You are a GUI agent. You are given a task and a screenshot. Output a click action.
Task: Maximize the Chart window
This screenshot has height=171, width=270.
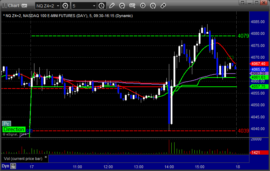pyautogui.click(x=257, y=2)
